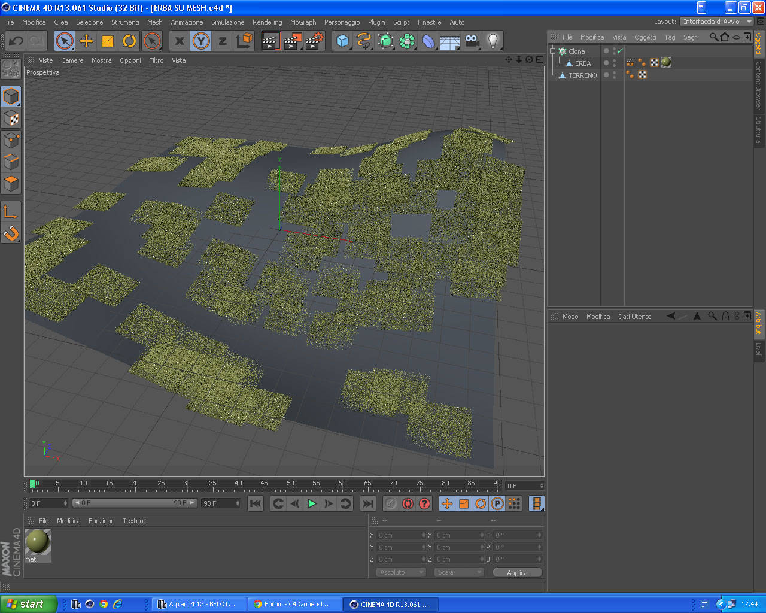Enable the Snap magnet tool
The image size is (766, 613).
point(11,233)
